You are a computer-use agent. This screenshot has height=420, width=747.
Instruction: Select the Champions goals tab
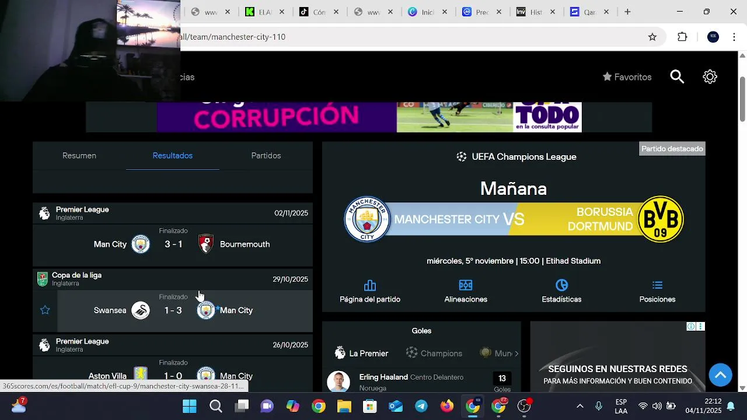pyautogui.click(x=434, y=353)
